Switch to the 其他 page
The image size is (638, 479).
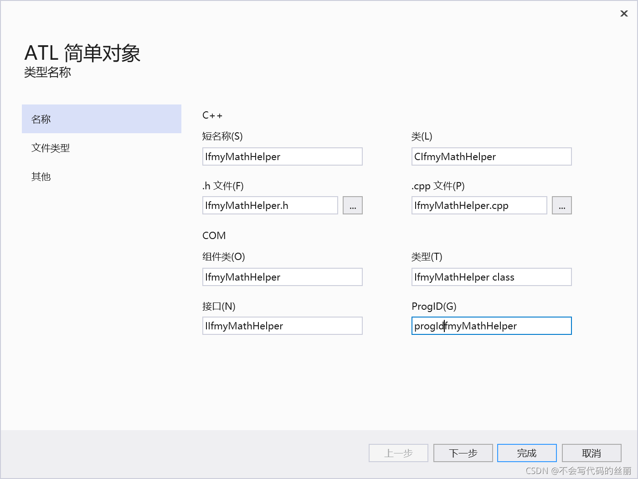[102, 177]
